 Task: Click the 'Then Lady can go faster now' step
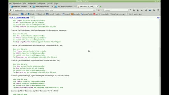point(37,42)
